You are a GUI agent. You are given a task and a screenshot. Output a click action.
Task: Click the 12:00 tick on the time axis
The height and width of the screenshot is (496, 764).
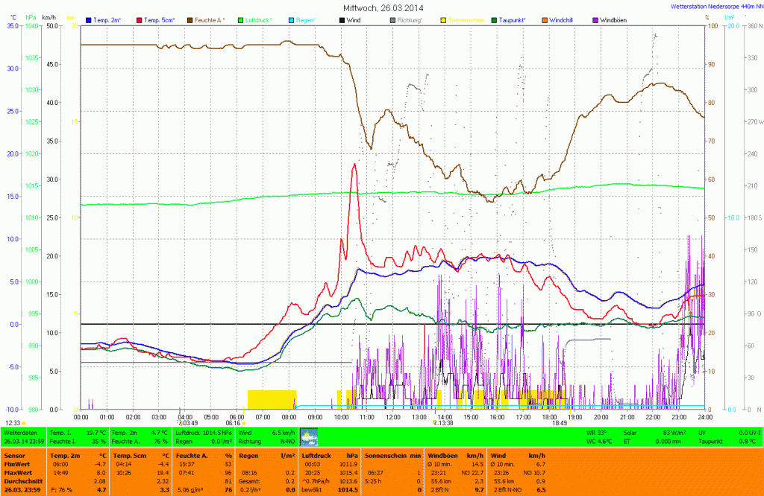tap(392, 417)
